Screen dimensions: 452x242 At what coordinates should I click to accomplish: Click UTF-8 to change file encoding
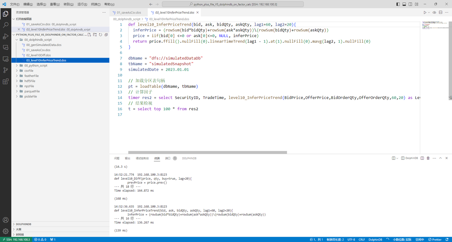351,239
